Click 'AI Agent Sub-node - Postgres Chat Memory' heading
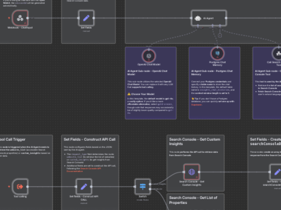The image size is (281, 210). [212, 73]
